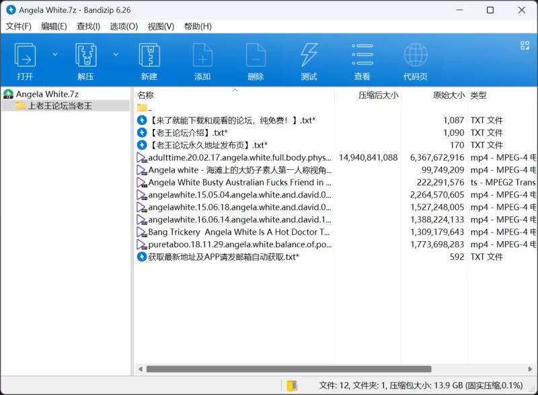This screenshot has width=538, height=395.
Task: Click the View (查看) list icon
Action: coord(362,54)
